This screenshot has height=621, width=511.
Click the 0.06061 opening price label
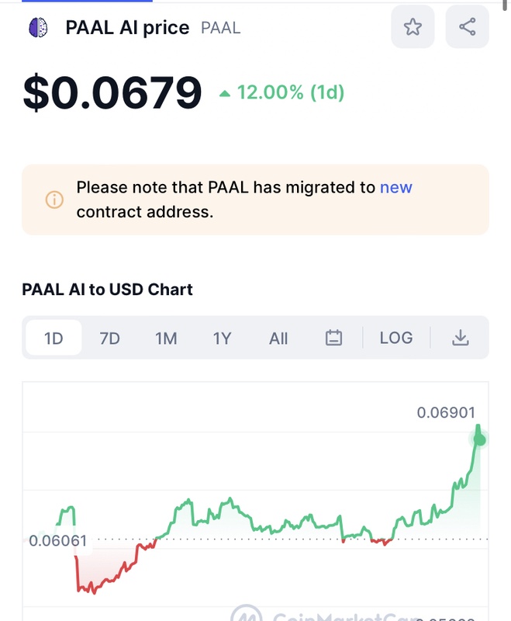pos(57,540)
